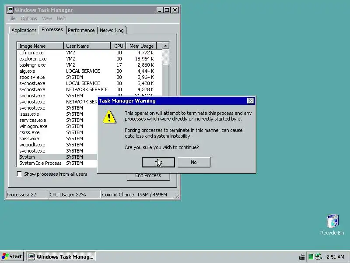
Task: Select the alg.exe process
Action: point(90,71)
